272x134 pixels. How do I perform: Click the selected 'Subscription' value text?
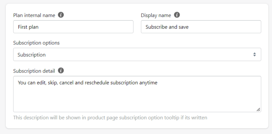[31, 55]
